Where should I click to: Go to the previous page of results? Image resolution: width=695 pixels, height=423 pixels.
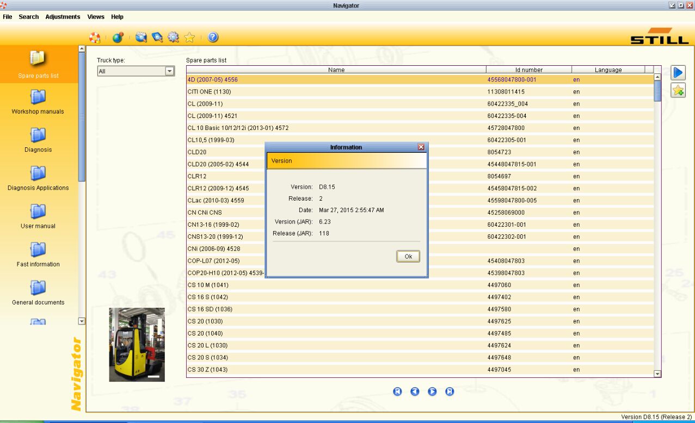pyautogui.click(x=415, y=391)
